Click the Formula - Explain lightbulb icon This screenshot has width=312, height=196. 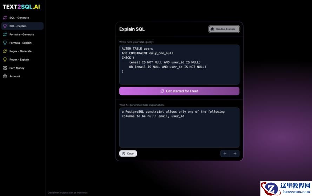tap(5, 43)
